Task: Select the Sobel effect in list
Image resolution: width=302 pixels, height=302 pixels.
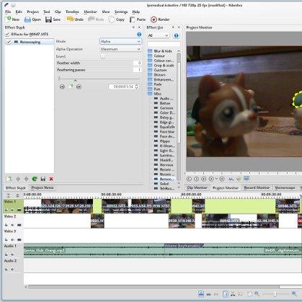Action: (164, 184)
